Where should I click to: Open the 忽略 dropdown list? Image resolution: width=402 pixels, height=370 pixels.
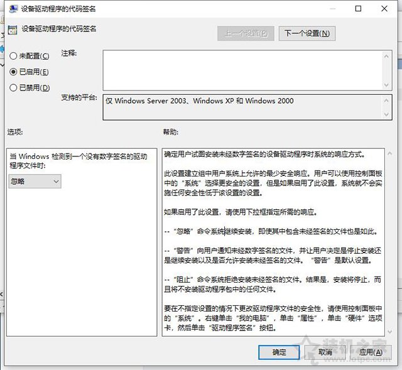35,182
